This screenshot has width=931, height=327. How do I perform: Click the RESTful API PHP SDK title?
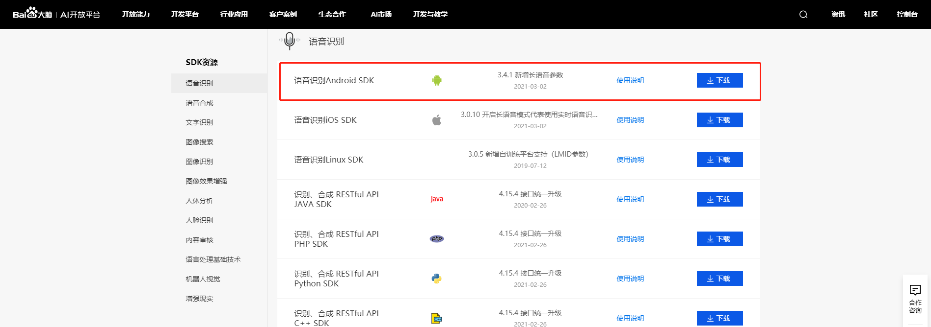pos(337,239)
